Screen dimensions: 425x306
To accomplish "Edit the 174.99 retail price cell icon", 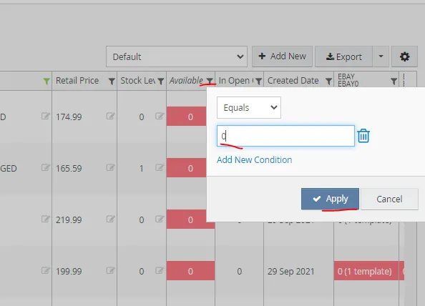I will click(x=110, y=116).
